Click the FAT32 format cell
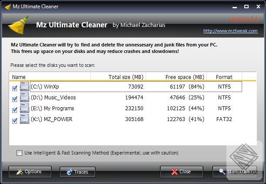 [x=224, y=119]
